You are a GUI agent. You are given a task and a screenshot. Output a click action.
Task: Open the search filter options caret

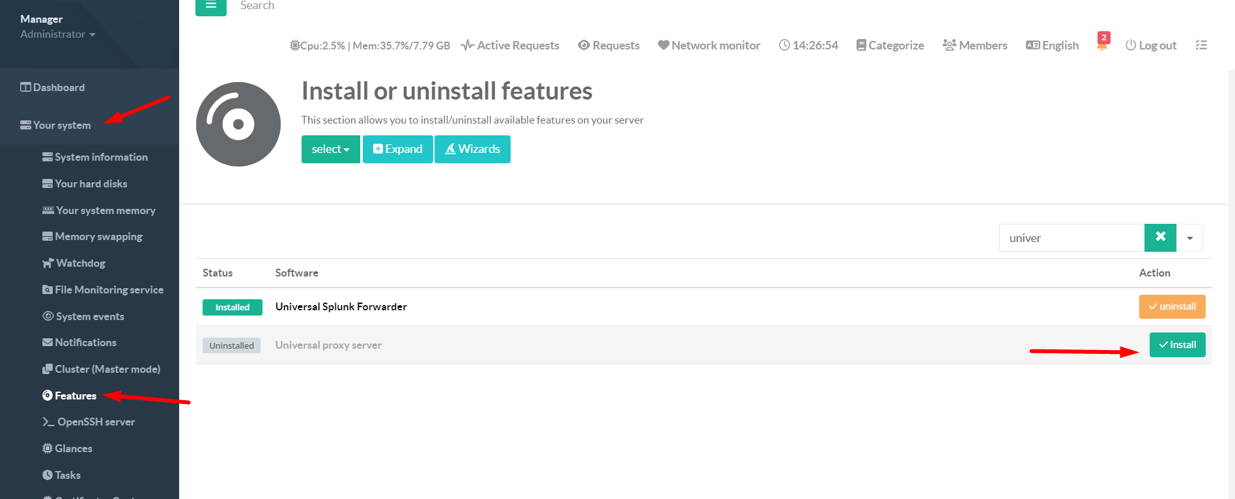coord(1189,238)
